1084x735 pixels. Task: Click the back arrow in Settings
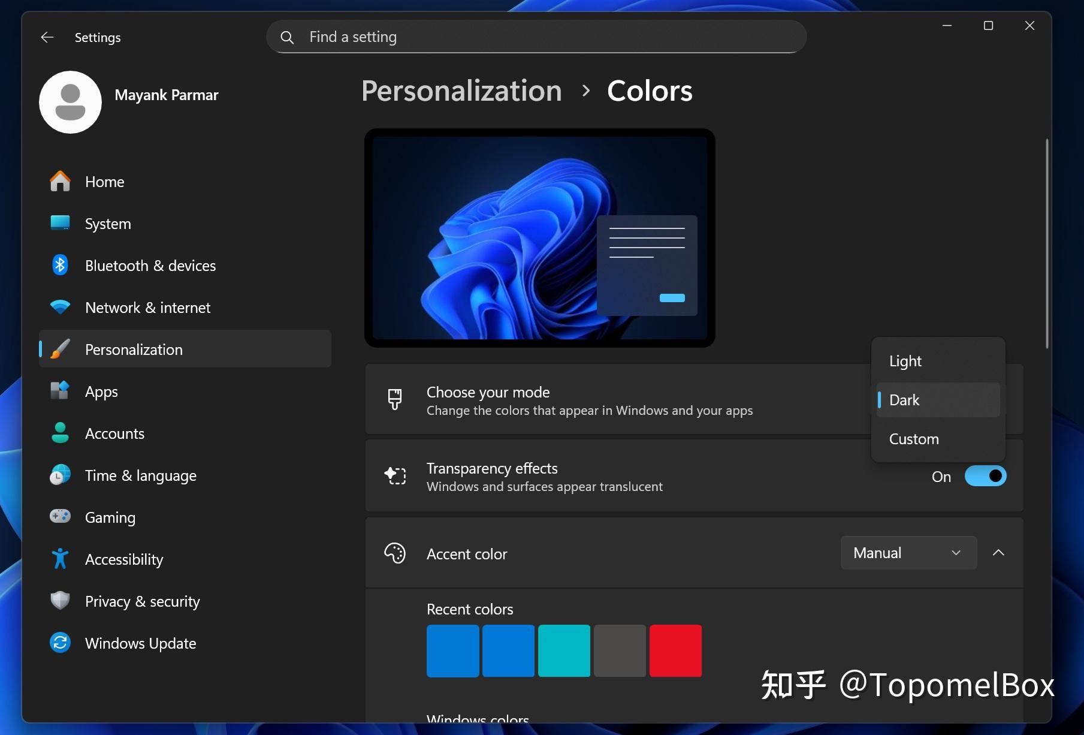click(x=47, y=37)
